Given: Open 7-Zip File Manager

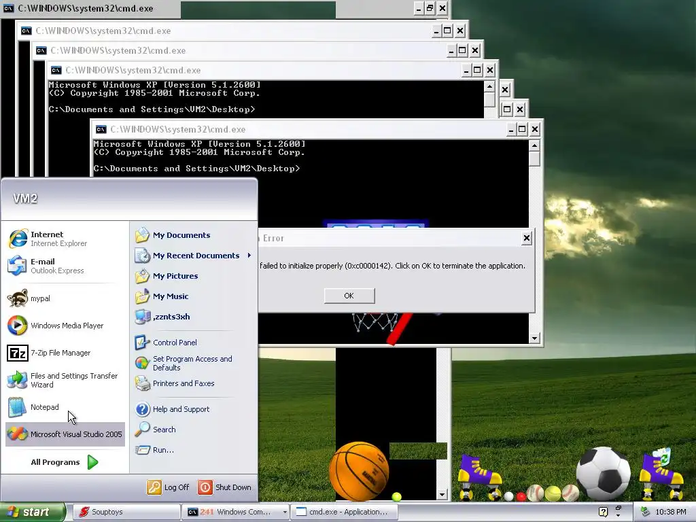Looking at the screenshot, I should coord(65,353).
